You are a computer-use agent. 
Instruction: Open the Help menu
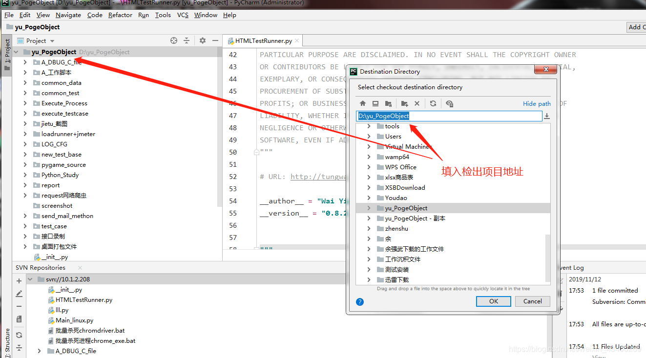click(x=229, y=15)
